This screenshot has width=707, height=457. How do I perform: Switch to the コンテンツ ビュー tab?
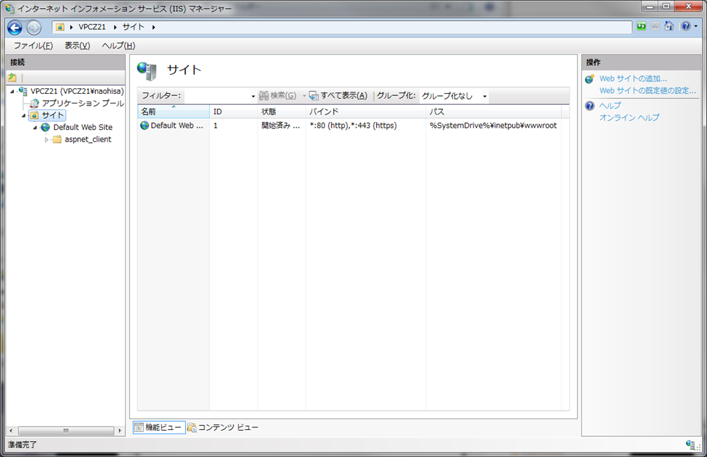point(223,427)
